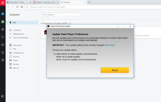Close the Adobe Flash Player Installer window
The width and height of the screenshot is (161, 102).
(130, 26)
